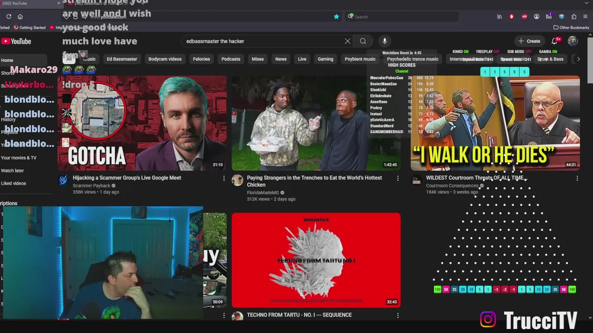
Task: Select the Mixes filter chip
Action: [258, 59]
